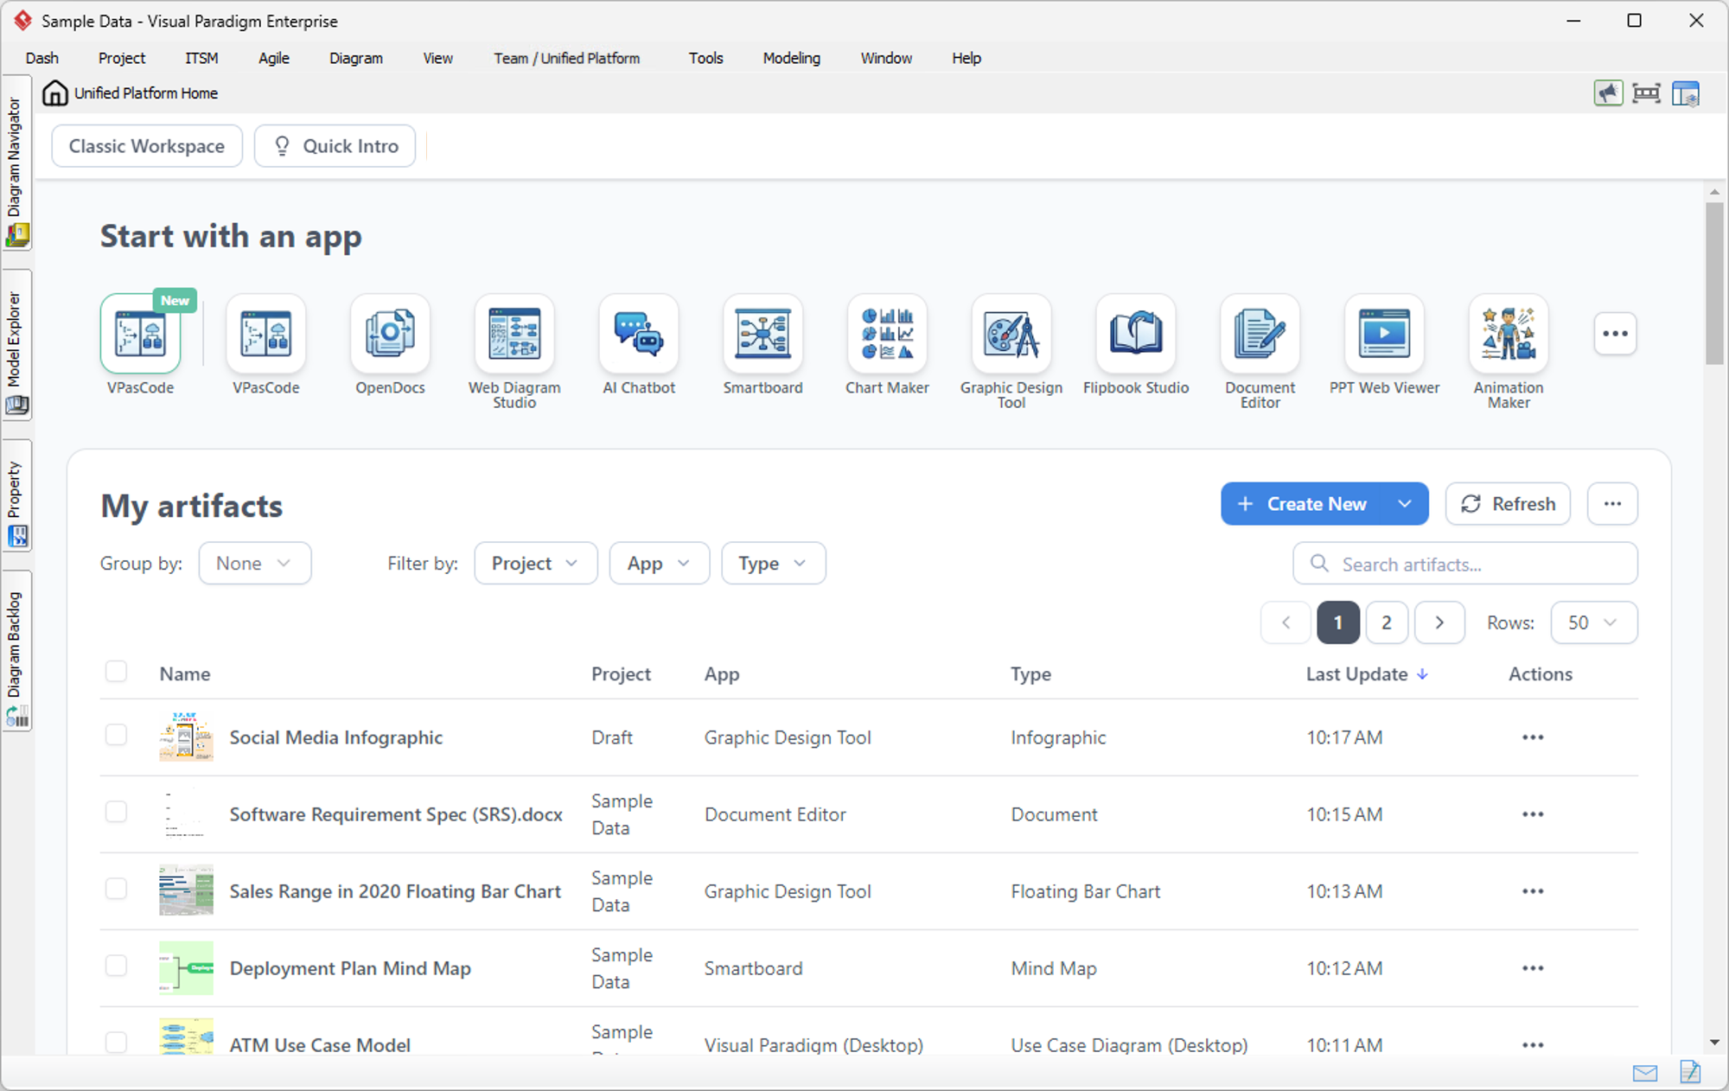This screenshot has width=1729, height=1091.
Task: Expand the Rows 50 dropdown
Action: tap(1593, 622)
